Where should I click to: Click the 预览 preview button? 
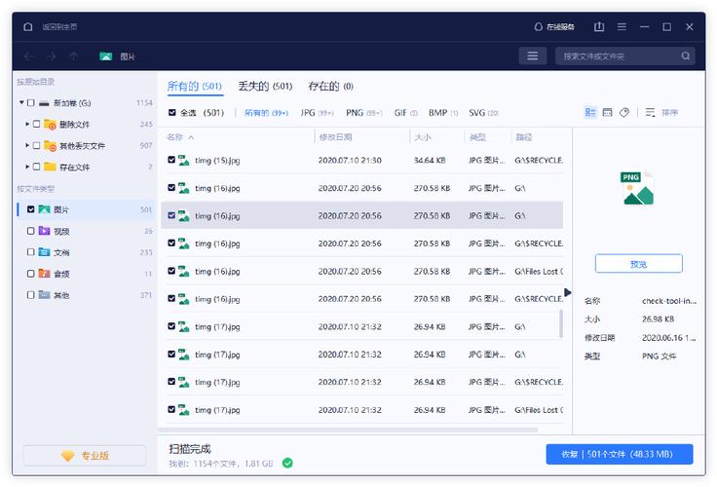tap(638, 264)
